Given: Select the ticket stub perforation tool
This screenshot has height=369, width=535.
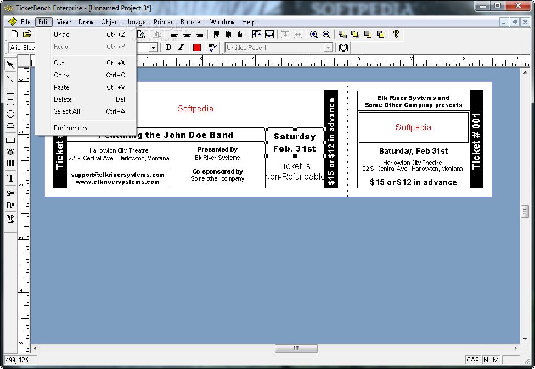Looking at the screenshot, I should pyautogui.click(x=10, y=140).
